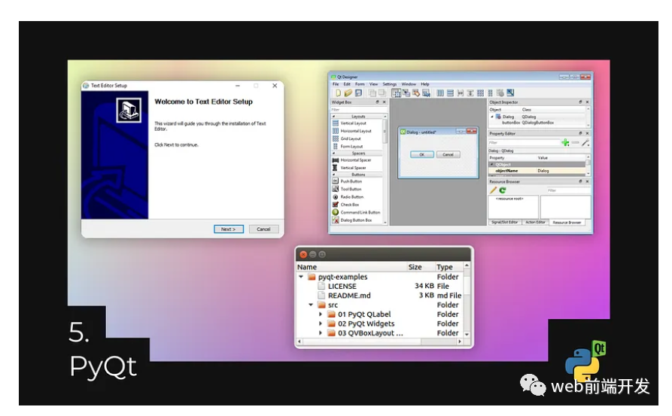Collapse the Spacers category in Widget Box
This screenshot has height=416, width=672.
pos(334,153)
